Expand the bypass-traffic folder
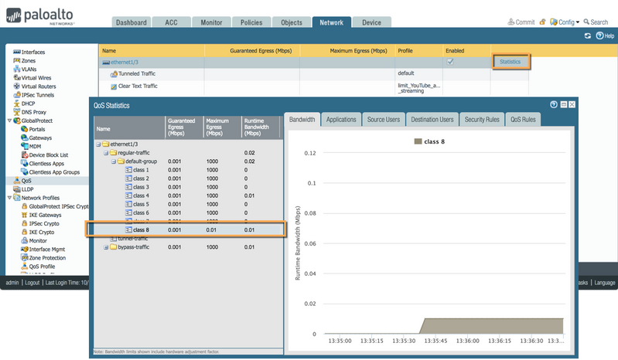Viewport: 618px width, 360px height. click(x=107, y=247)
